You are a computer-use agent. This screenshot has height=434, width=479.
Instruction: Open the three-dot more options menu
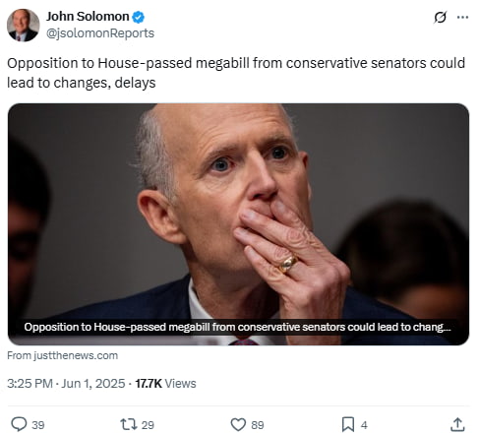coord(462,17)
